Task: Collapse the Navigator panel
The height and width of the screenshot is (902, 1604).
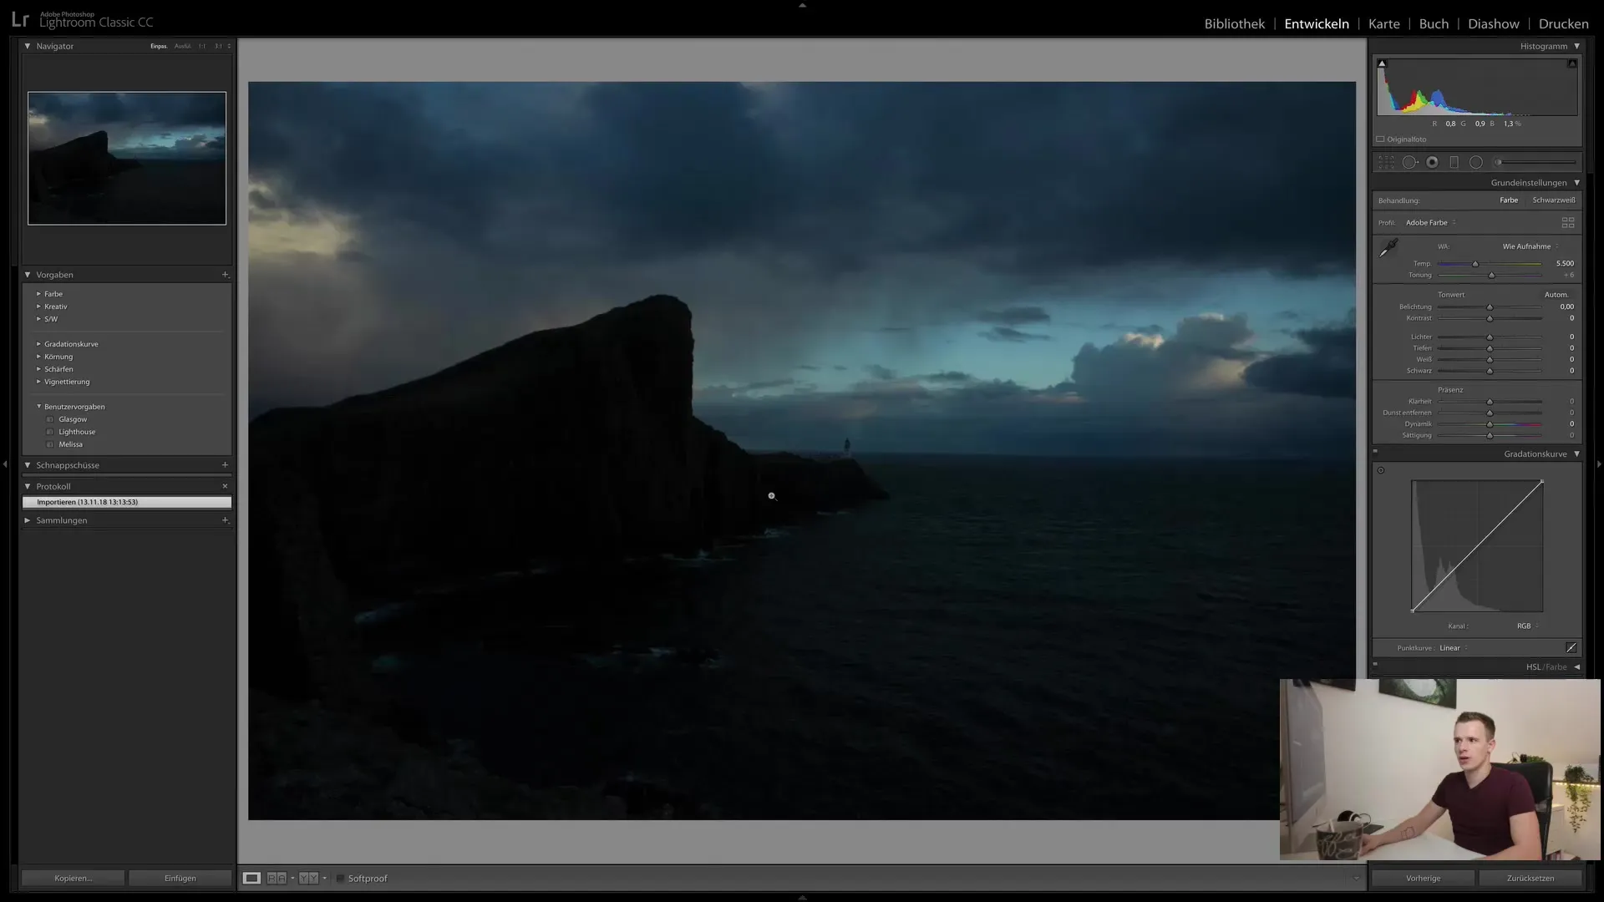Action: pos(28,46)
